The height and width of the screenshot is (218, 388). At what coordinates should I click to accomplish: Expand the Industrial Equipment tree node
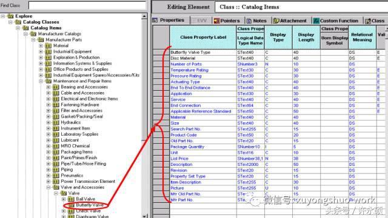[41, 51]
